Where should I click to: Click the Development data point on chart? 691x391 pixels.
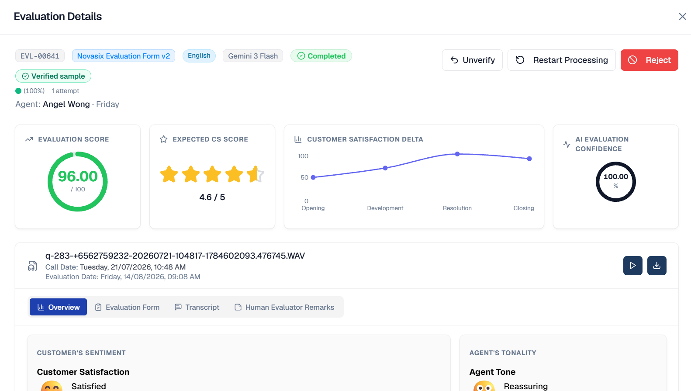(x=385, y=168)
